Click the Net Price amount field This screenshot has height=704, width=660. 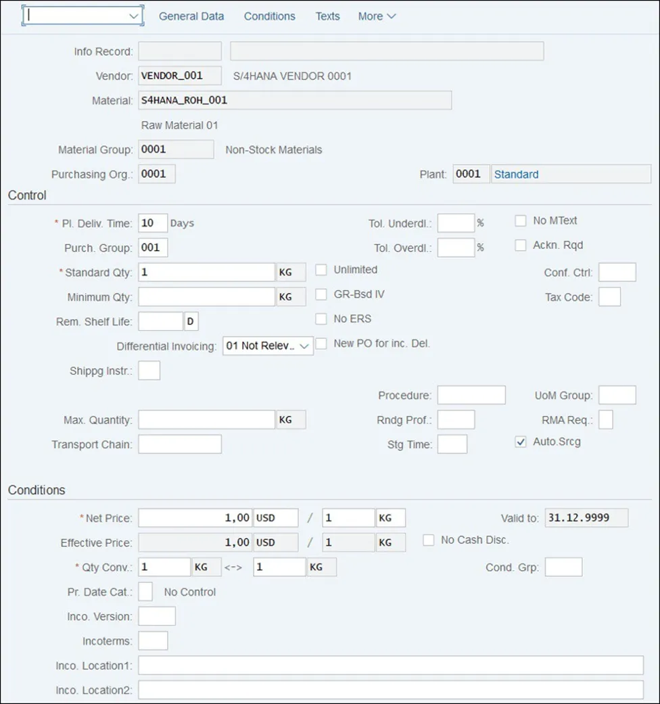tap(195, 518)
